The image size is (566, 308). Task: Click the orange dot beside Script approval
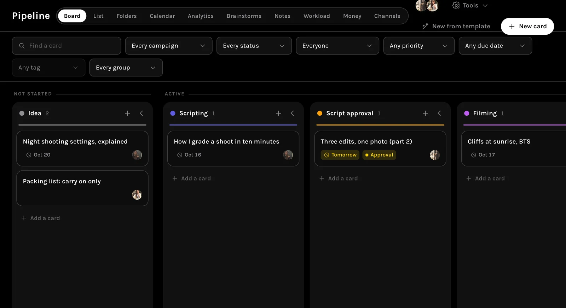320,113
